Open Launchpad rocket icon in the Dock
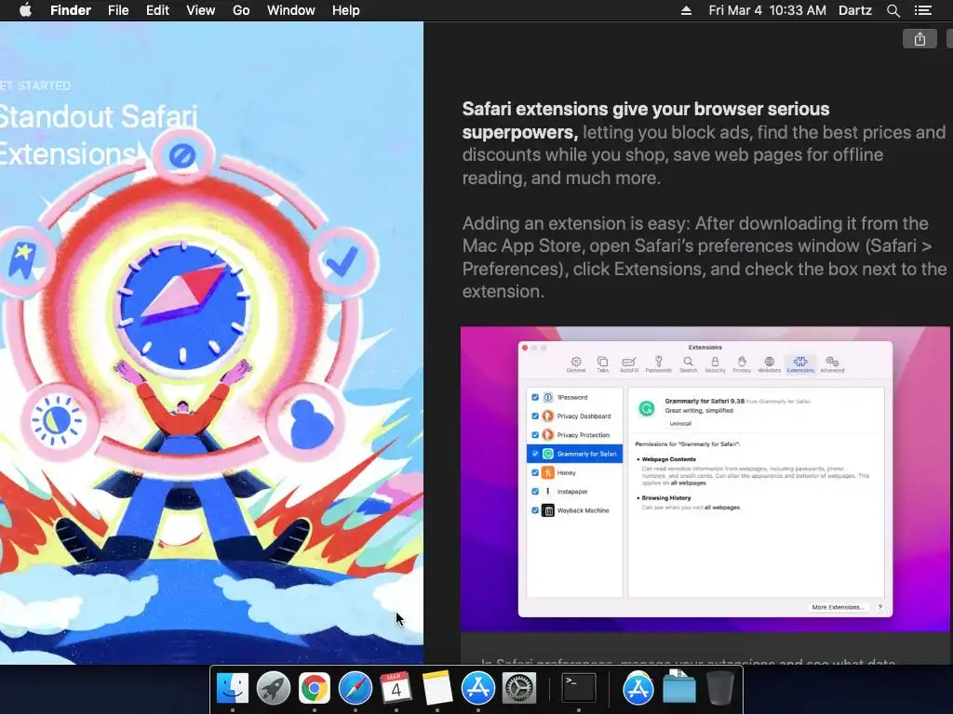 (273, 689)
